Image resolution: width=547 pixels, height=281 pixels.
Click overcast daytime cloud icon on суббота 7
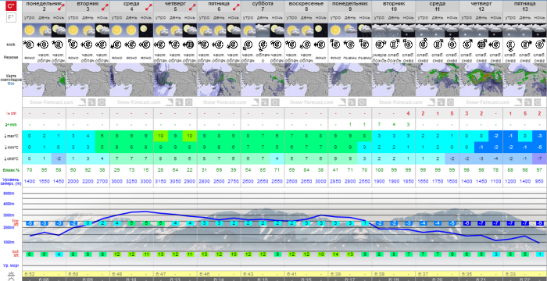(263, 30)
